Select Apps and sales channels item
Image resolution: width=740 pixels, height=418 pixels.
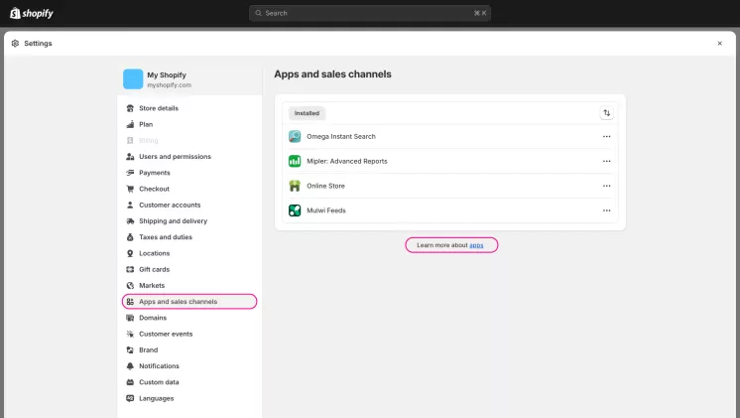(189, 302)
